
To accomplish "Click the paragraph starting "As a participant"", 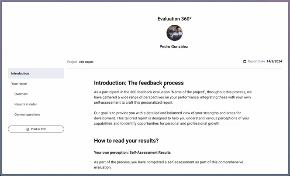I will [173, 97].
